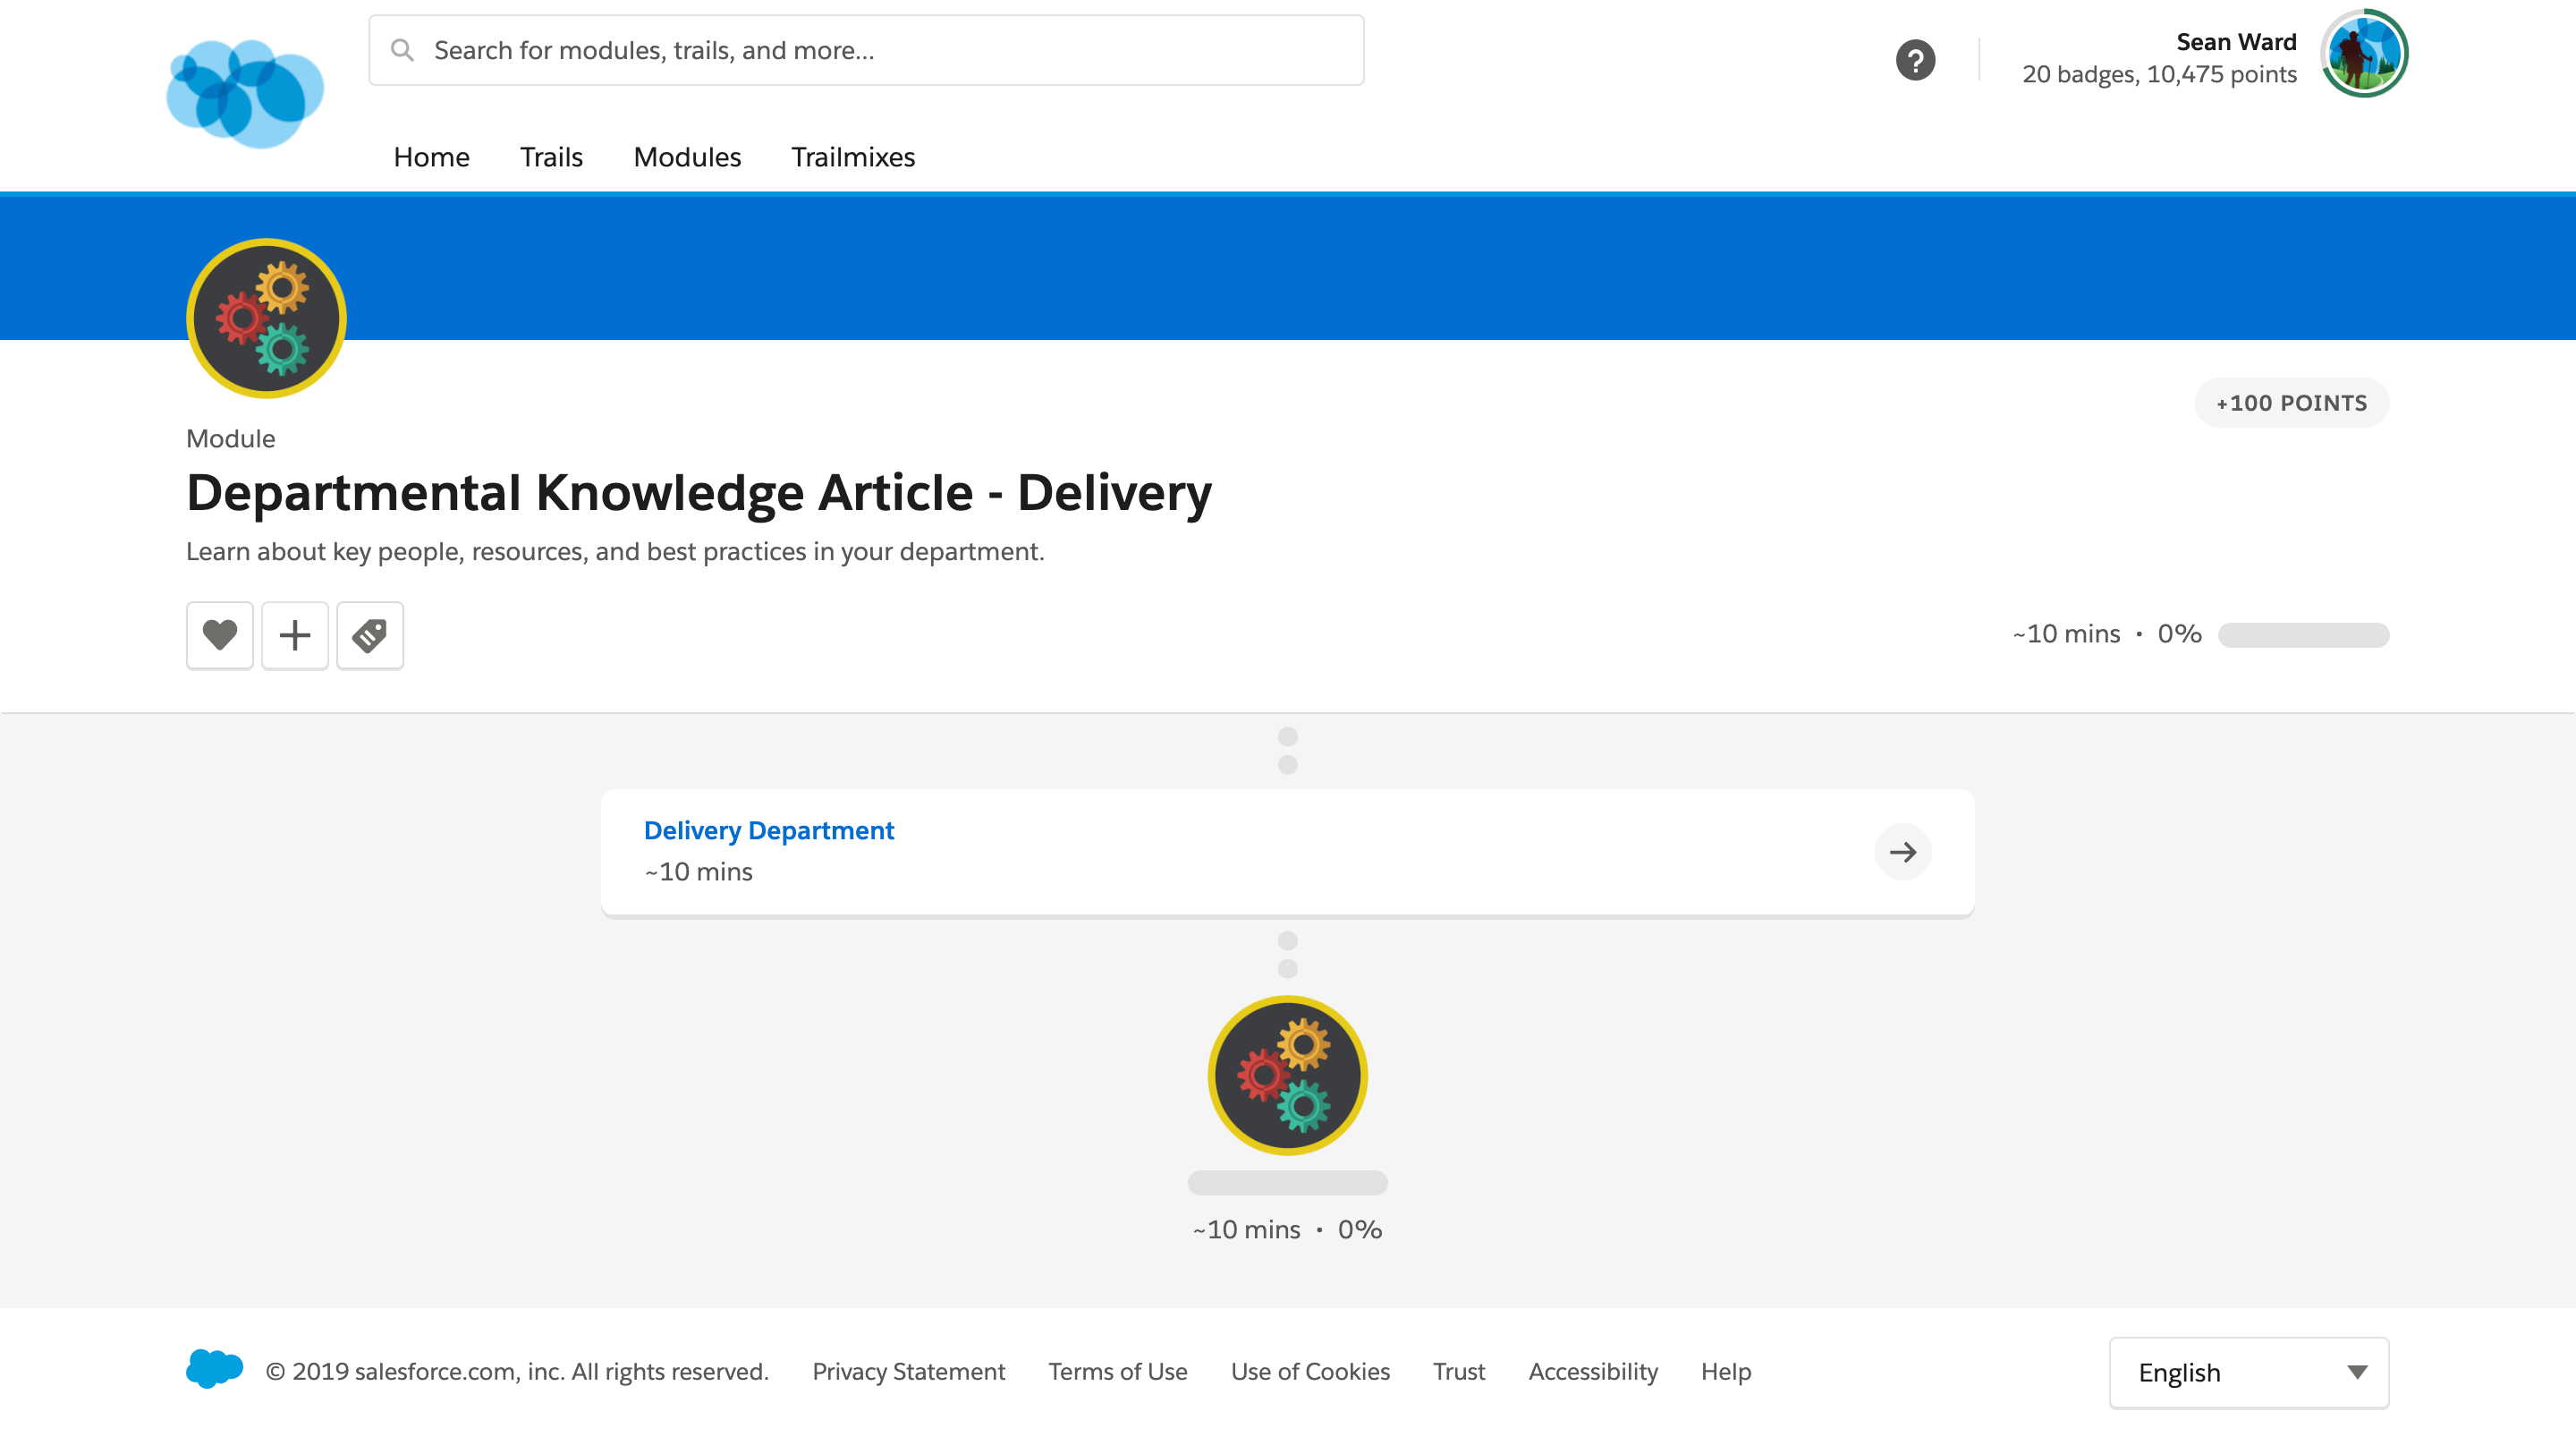The width and height of the screenshot is (2576, 1437).
Task: Click the +100 POINTS badge
Action: pyautogui.click(x=2291, y=403)
